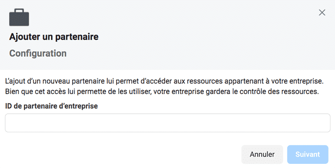Click the gray header area beside Configuration

[x=192, y=53]
